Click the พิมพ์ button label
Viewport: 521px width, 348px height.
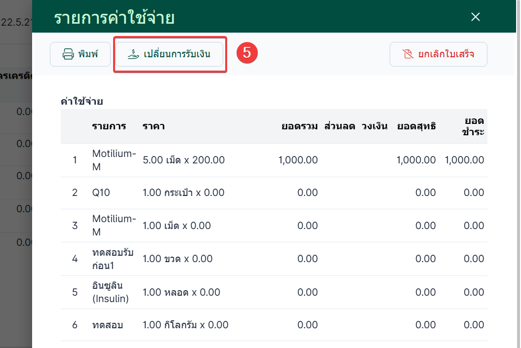click(88, 53)
